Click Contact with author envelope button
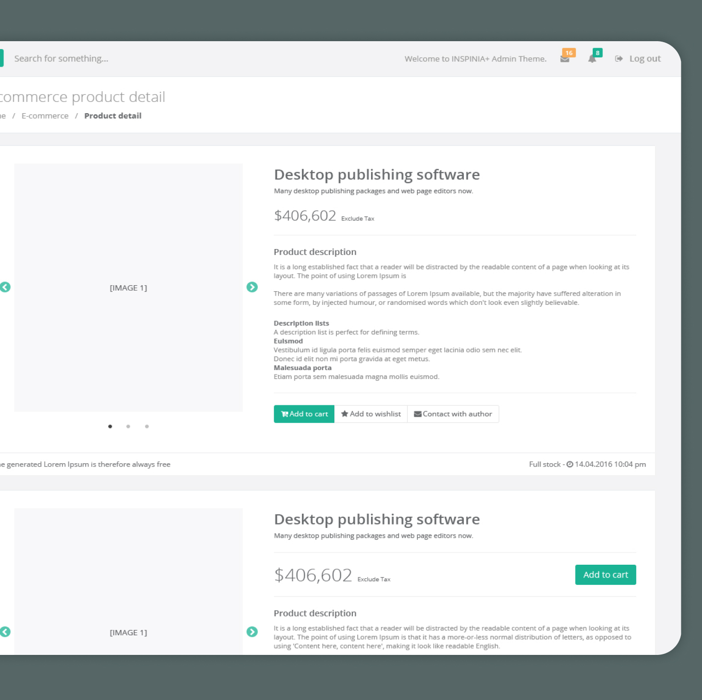Viewport: 702px width, 700px height. 453,414
